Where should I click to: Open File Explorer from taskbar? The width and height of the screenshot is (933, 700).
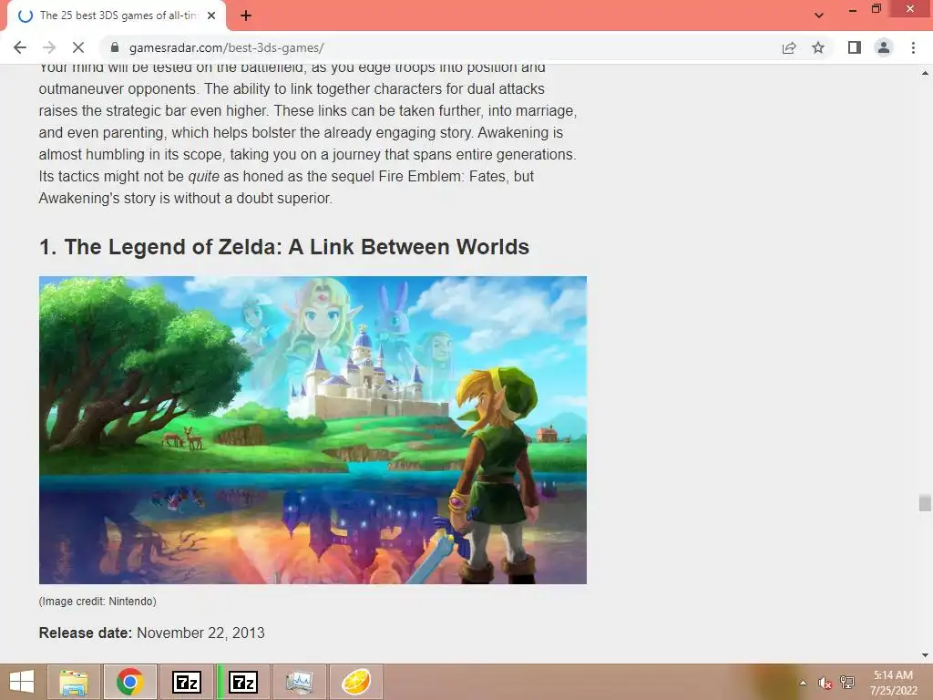click(x=75, y=682)
